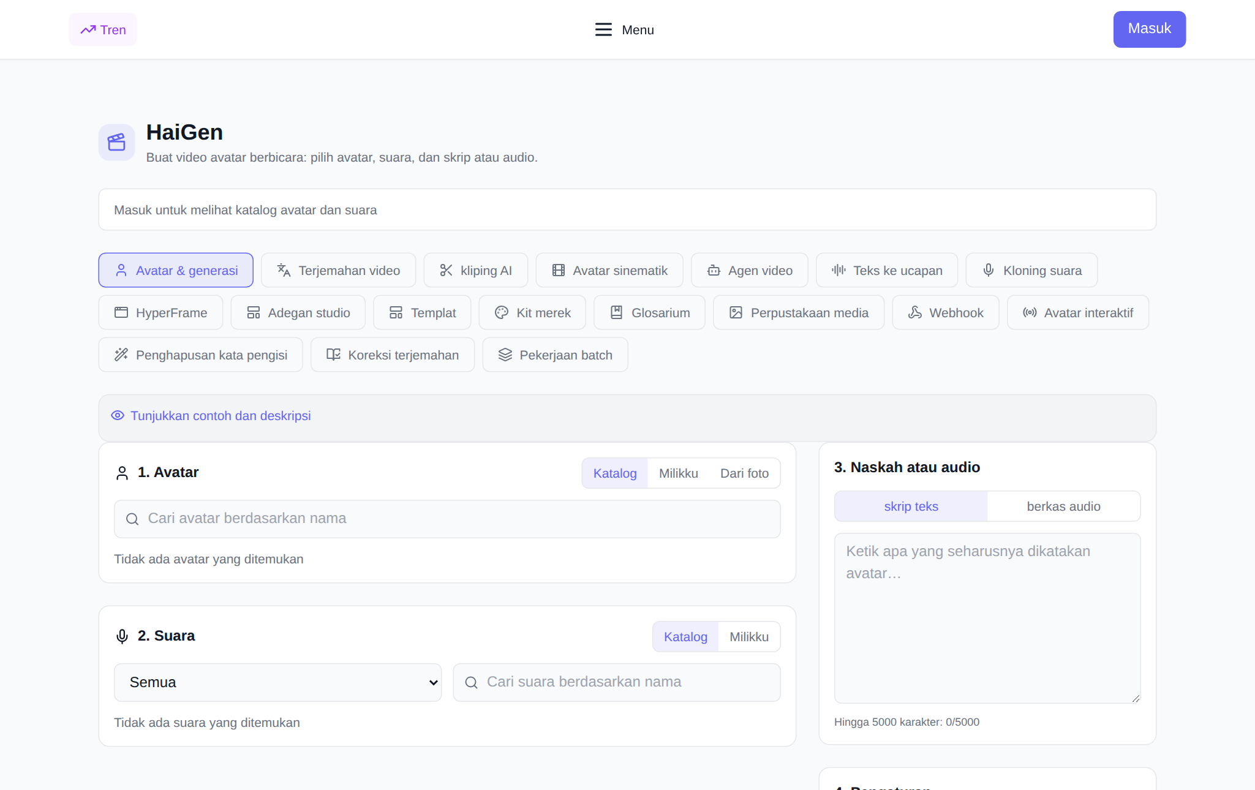Click the layout icon on Templat
The height and width of the screenshot is (790, 1255).
tap(396, 312)
